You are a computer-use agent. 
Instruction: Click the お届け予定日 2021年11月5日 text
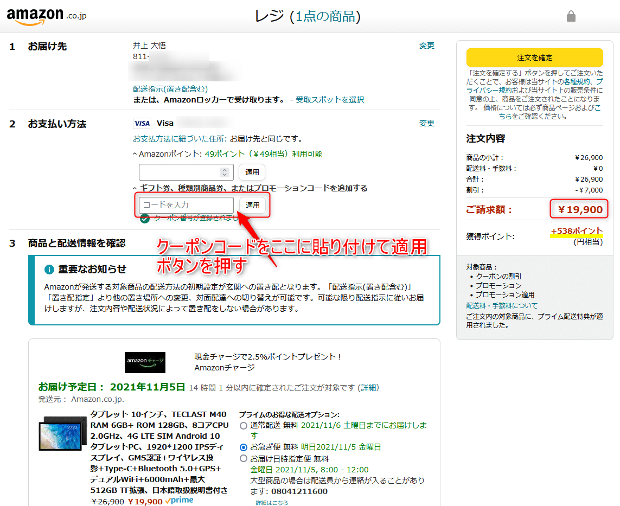[112, 387]
